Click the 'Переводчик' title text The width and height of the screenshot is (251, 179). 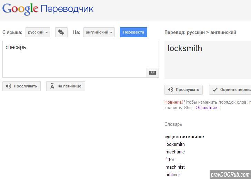click(67, 9)
